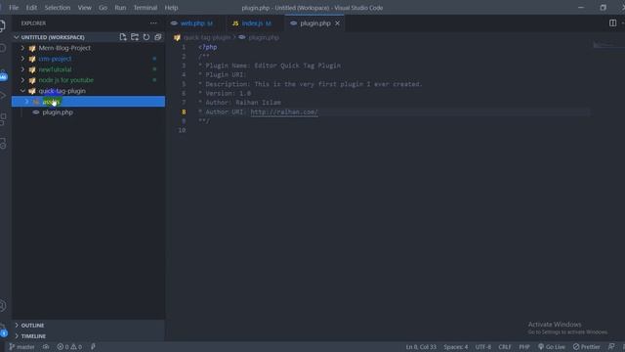Change indentation via Spaces: 4
Screen dimensions: 625x352
456,347
